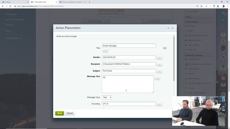Open a new browser tab
This screenshot has height=129, width=230.
tap(89, 2)
